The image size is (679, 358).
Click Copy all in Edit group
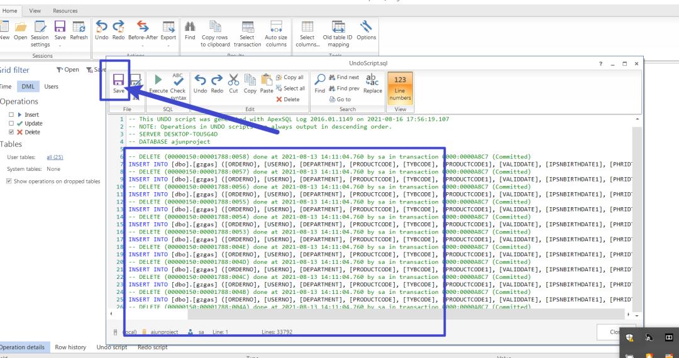pos(290,77)
